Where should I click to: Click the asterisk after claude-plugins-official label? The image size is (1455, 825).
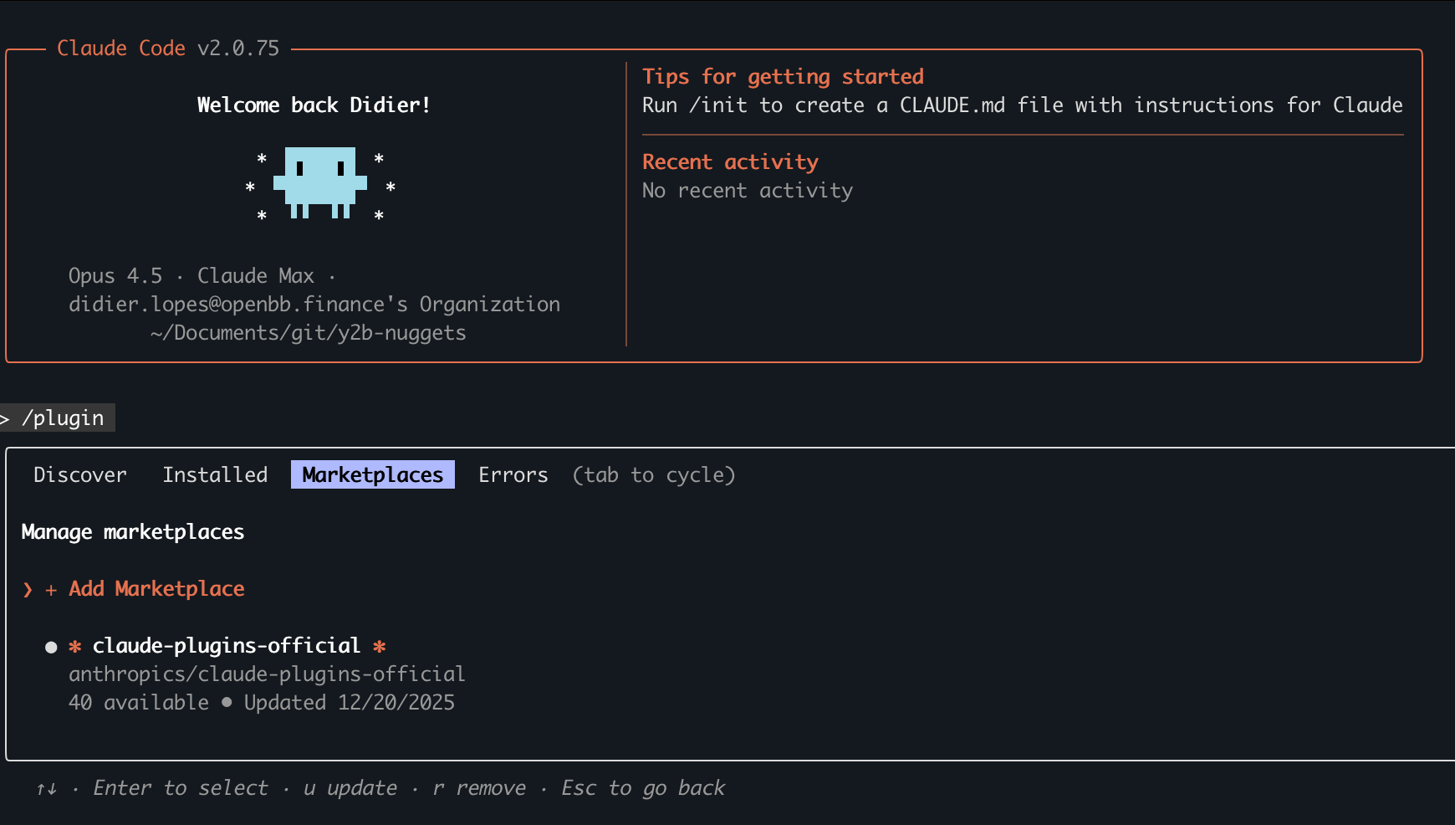[381, 646]
